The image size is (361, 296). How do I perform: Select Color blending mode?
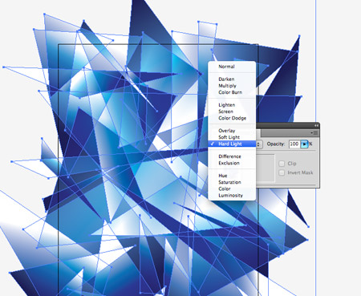tap(225, 189)
